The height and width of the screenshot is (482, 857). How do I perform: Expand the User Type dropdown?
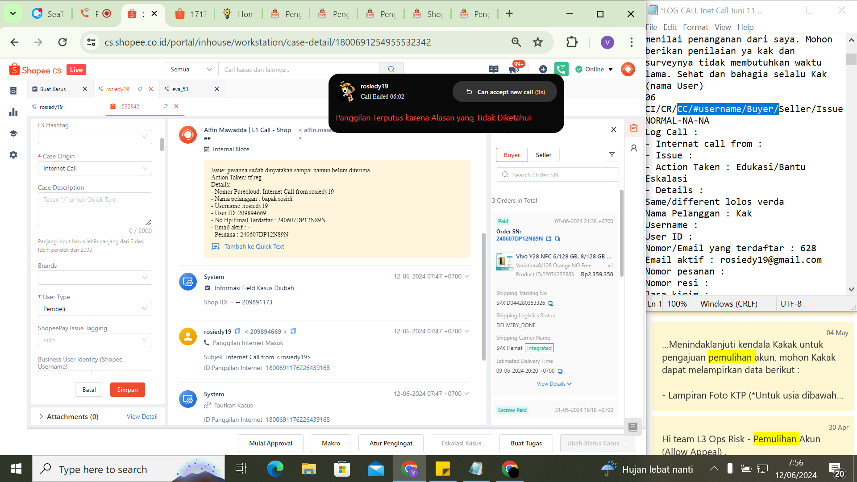pyautogui.click(x=95, y=309)
